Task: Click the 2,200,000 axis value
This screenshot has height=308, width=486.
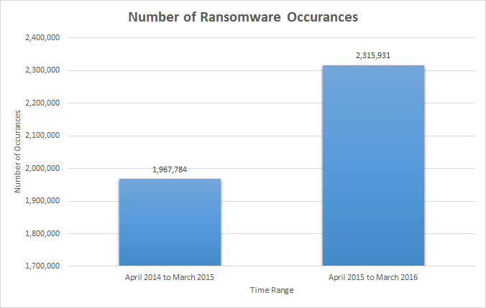Action: tap(42, 103)
